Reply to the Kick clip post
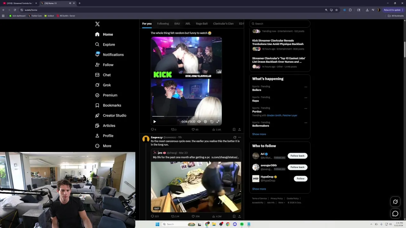Image resolution: width=406 pixels, height=228 pixels. tap(153, 130)
